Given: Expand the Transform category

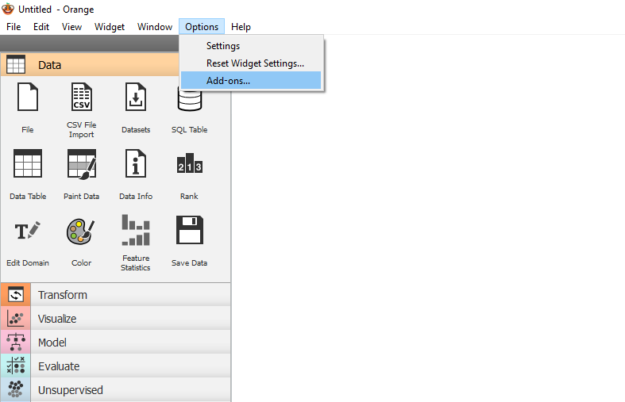Looking at the screenshot, I should (63, 295).
